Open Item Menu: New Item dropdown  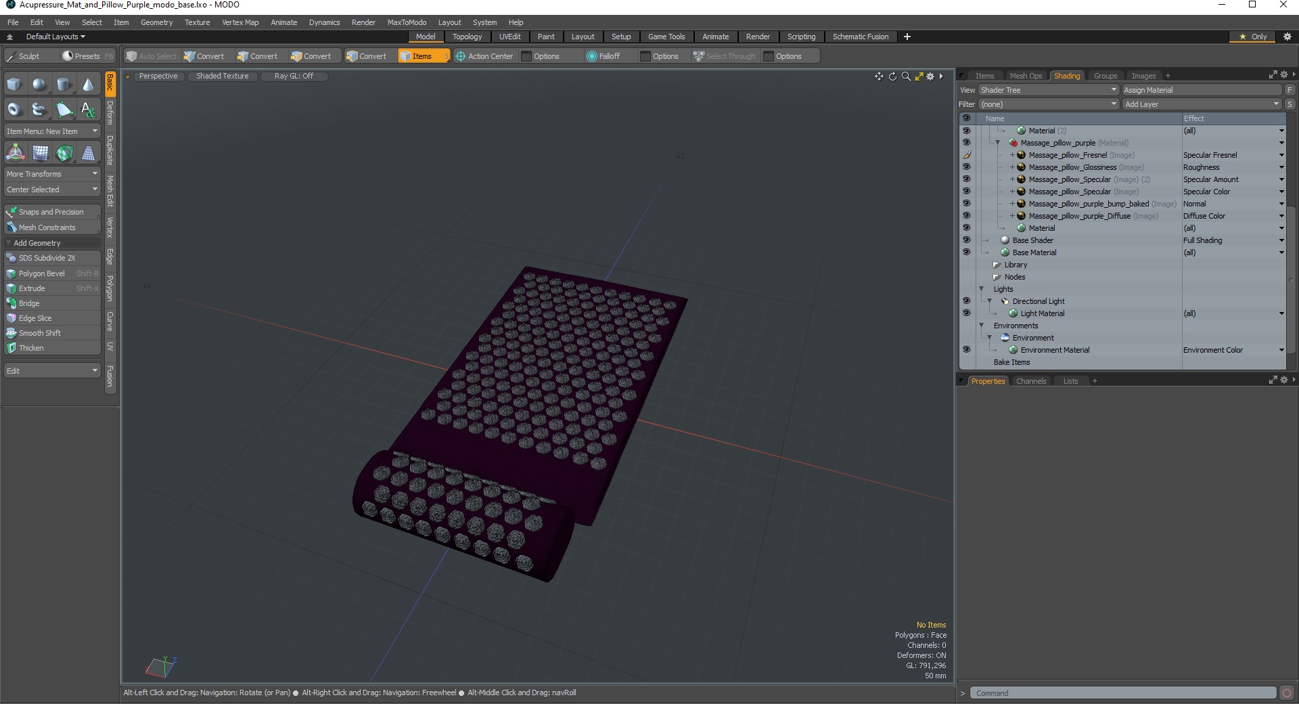pyautogui.click(x=52, y=131)
